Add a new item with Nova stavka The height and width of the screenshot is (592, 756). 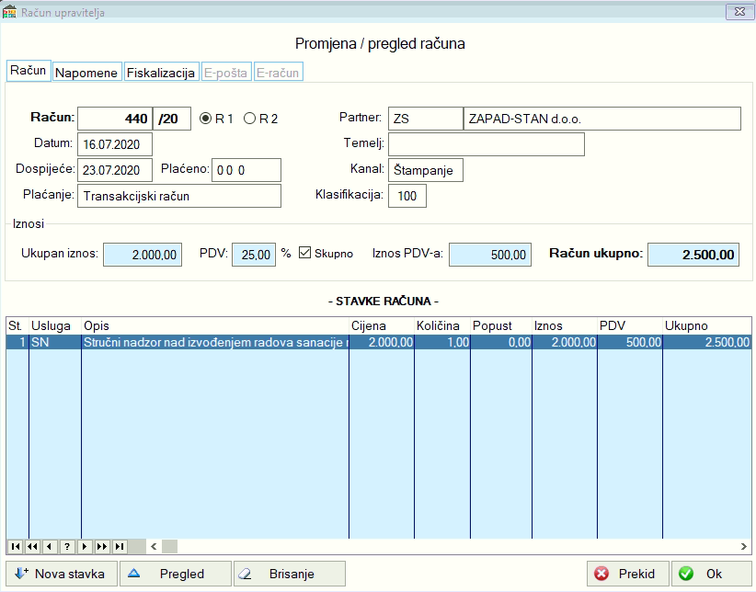(62, 574)
